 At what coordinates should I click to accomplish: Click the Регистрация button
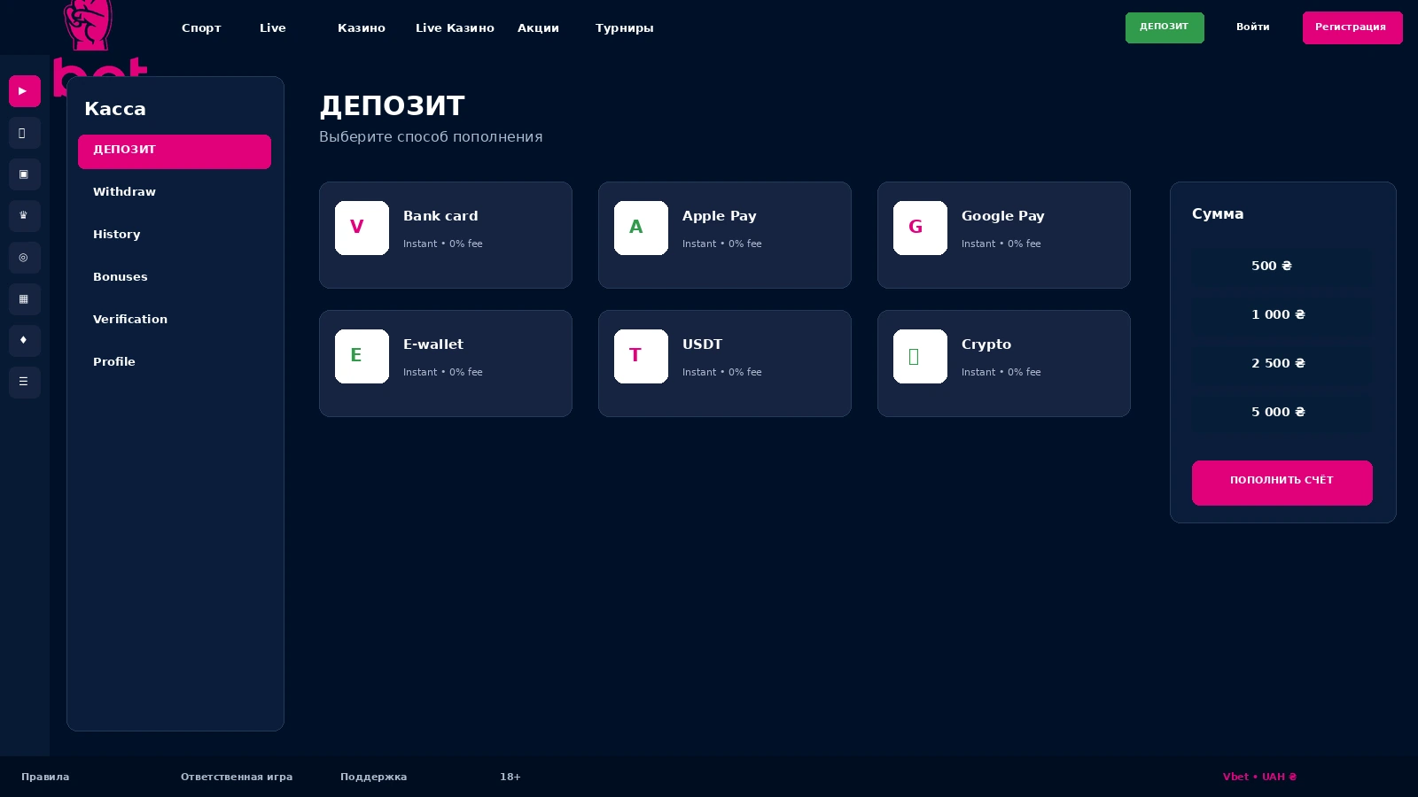tap(1352, 27)
